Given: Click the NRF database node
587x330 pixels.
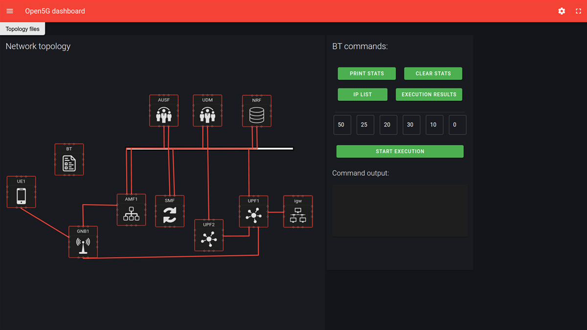Looking at the screenshot, I should 257,114.
